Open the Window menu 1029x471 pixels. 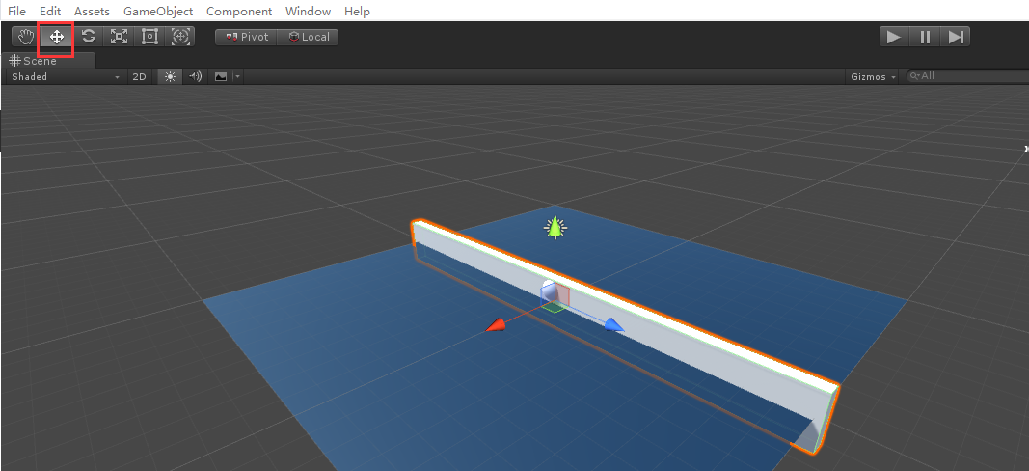click(309, 12)
